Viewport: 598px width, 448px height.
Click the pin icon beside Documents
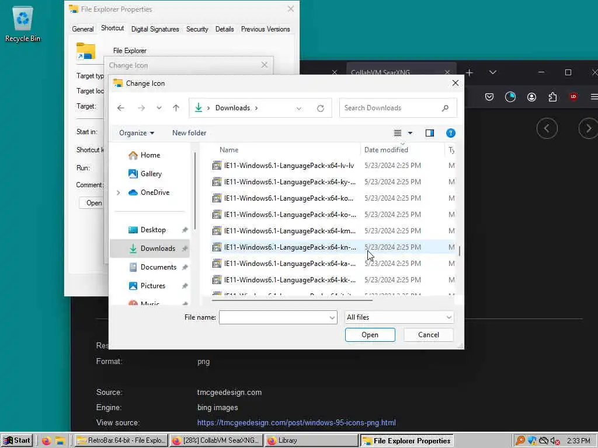(185, 267)
